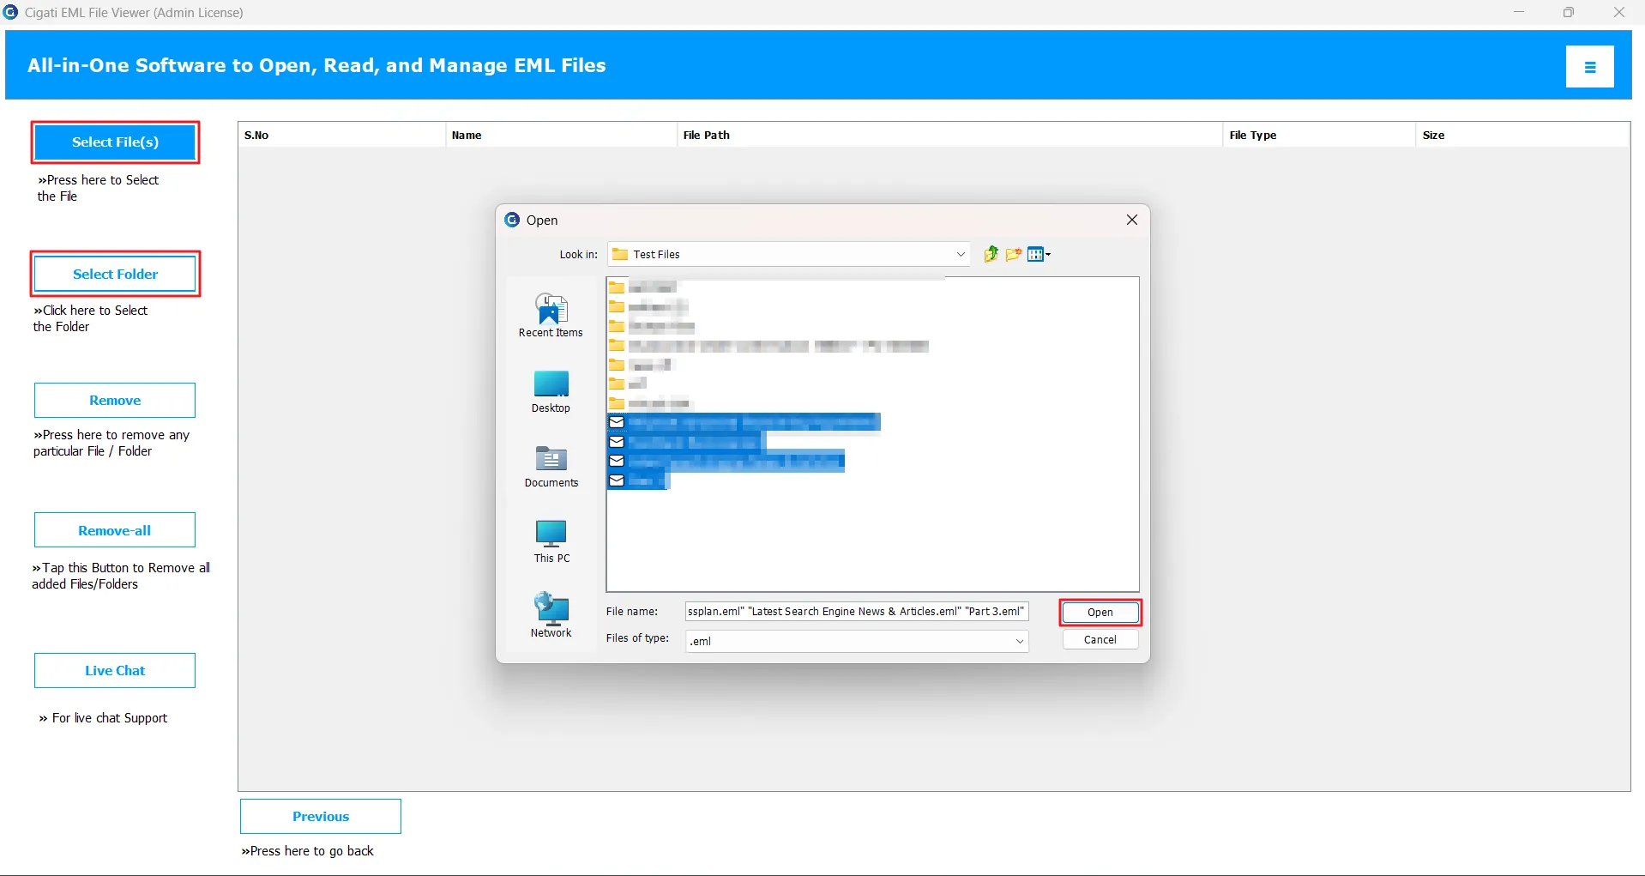Open the view menu icon in Open dialog
This screenshot has height=876, width=1645.
(x=1039, y=254)
